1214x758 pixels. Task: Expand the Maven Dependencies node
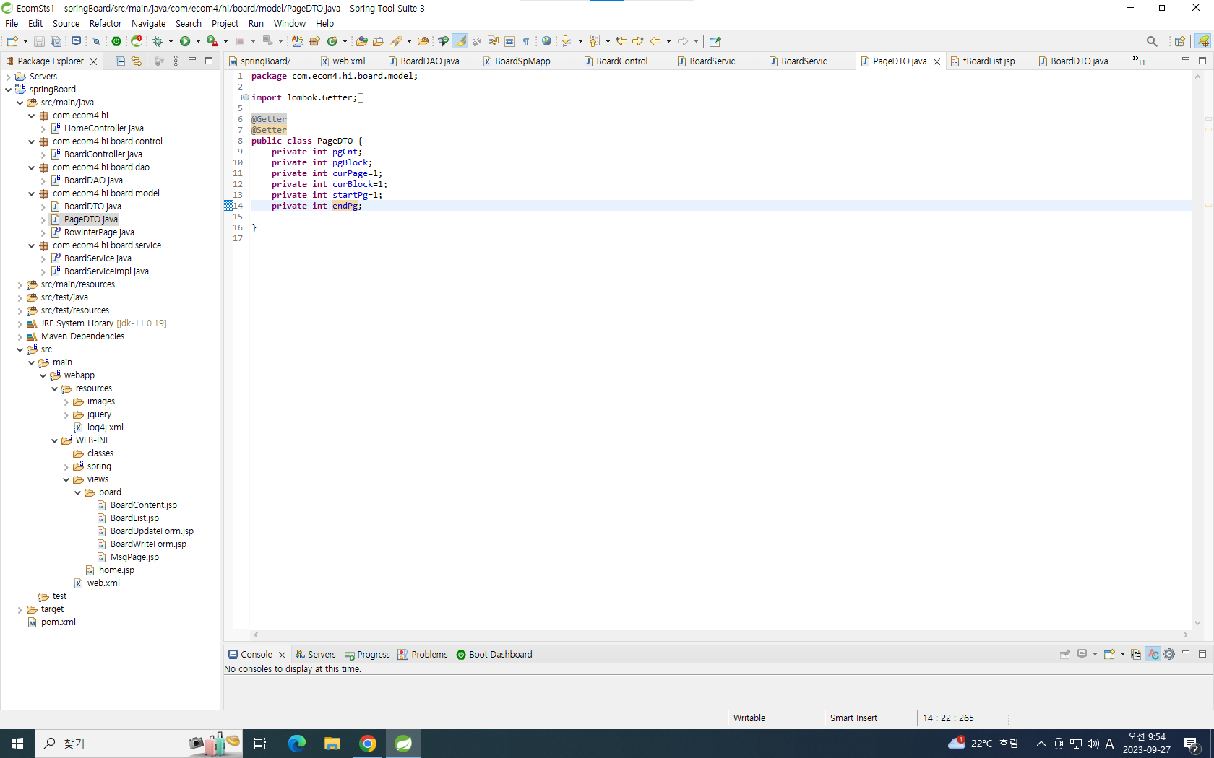click(20, 336)
